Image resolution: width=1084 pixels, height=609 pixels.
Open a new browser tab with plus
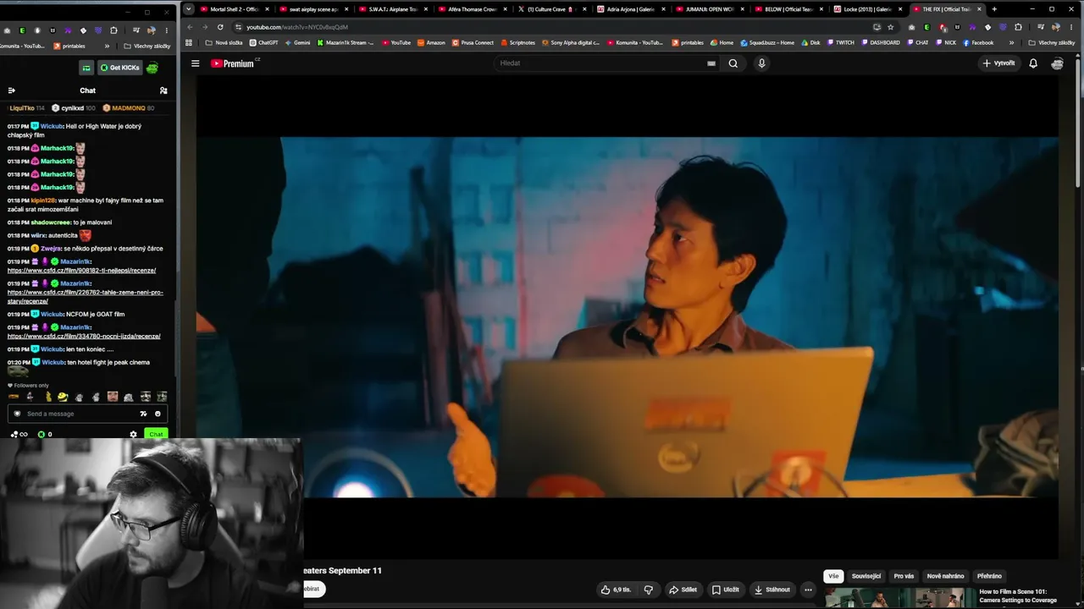point(994,9)
